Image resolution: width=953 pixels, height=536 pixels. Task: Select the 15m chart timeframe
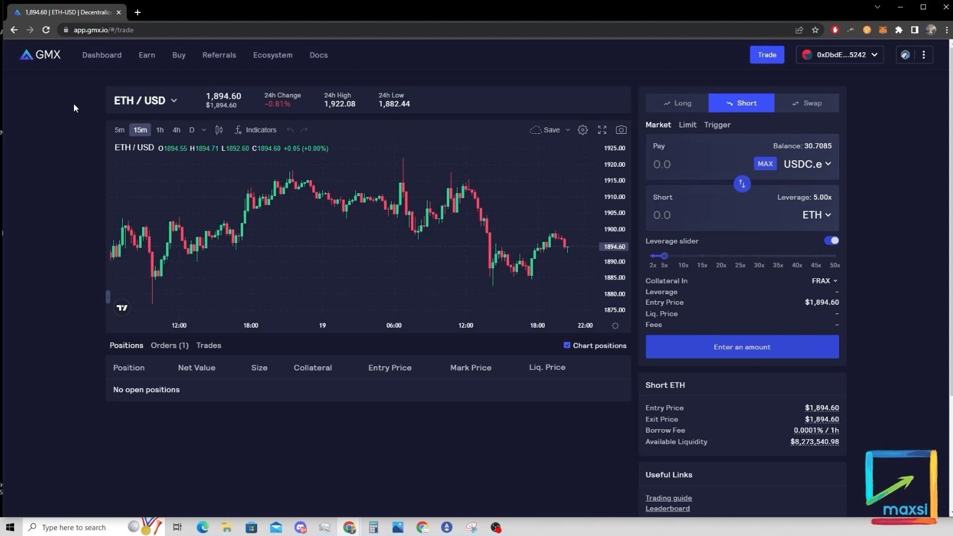pos(140,130)
